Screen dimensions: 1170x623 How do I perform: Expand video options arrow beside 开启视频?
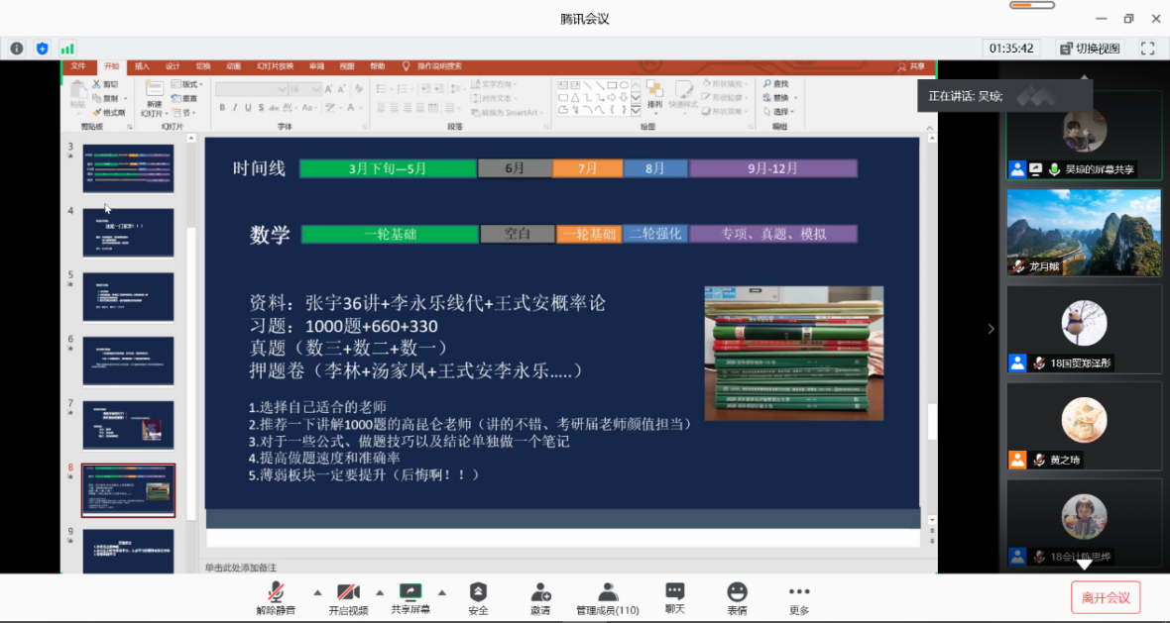[x=380, y=592]
